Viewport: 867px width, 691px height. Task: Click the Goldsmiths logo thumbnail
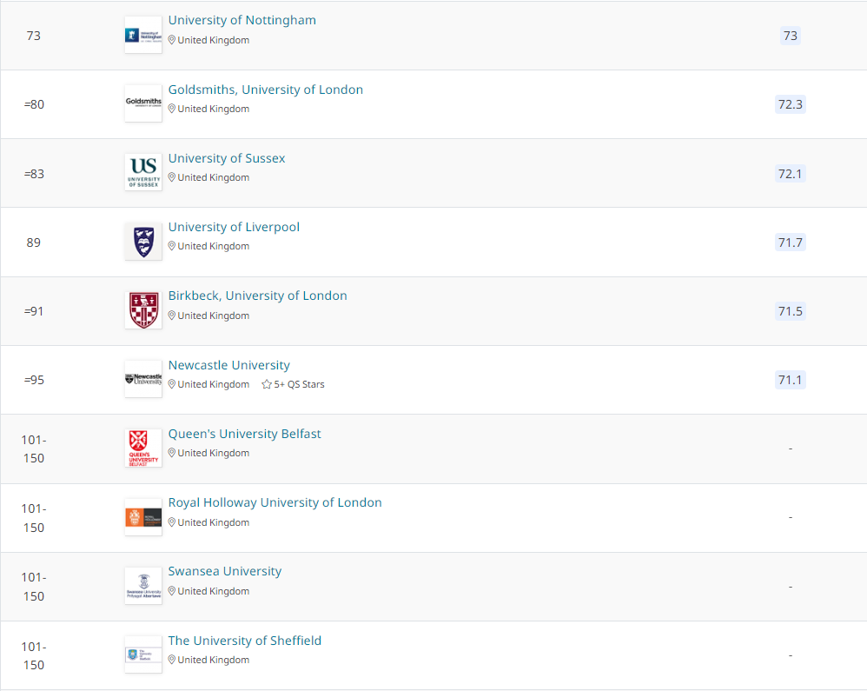(143, 103)
